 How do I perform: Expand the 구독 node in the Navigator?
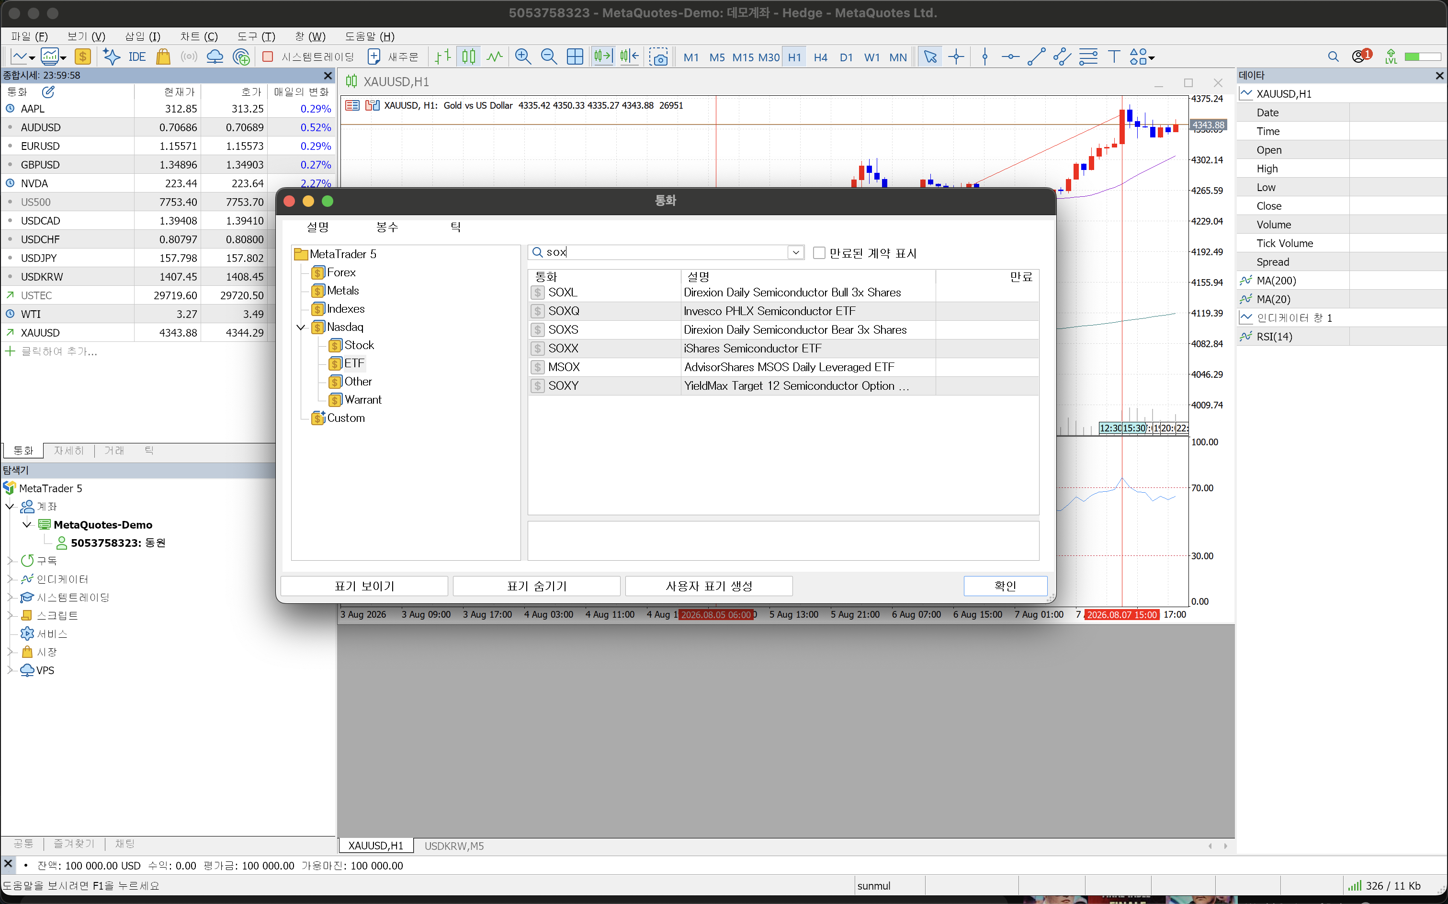pos(10,561)
